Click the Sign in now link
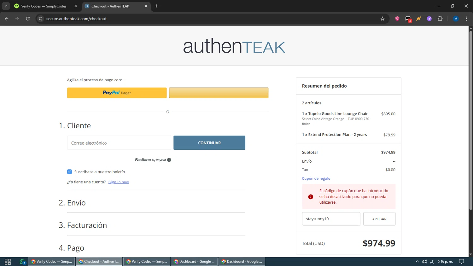 (x=119, y=182)
